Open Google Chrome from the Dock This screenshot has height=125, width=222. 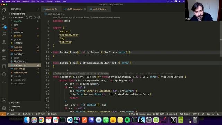point(41,120)
